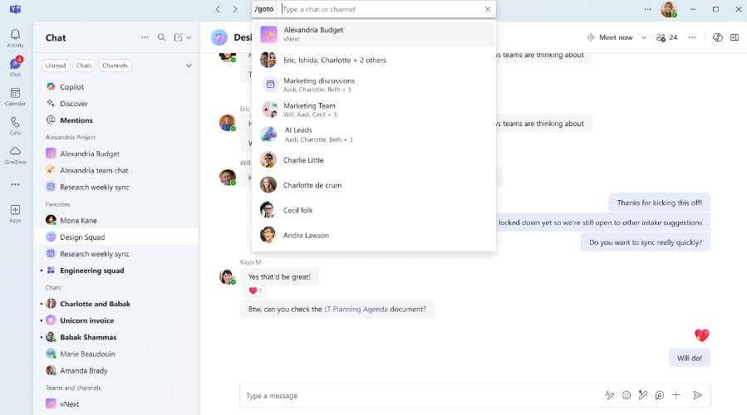Start a call with Meet now
The height and width of the screenshot is (415, 747).
pyautogui.click(x=609, y=37)
